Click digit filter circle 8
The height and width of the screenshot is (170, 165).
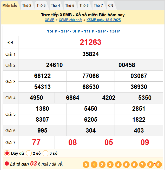(150, 165)
